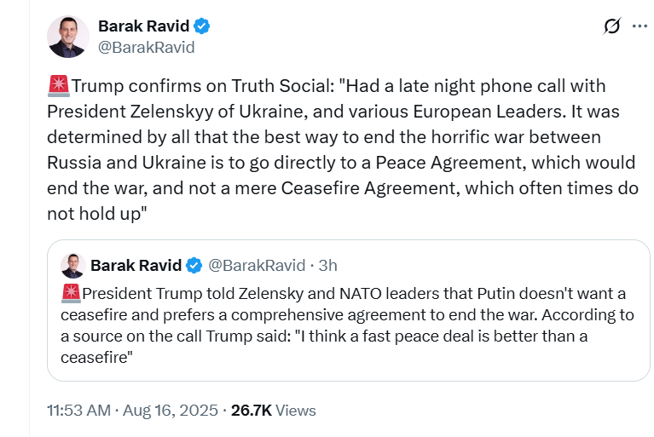
Task: Click verified badge beside top Barak Ravid name
Action: pos(202,26)
